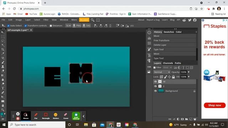Open the Image menu
This screenshot has height=128, width=228.
click(19, 20)
